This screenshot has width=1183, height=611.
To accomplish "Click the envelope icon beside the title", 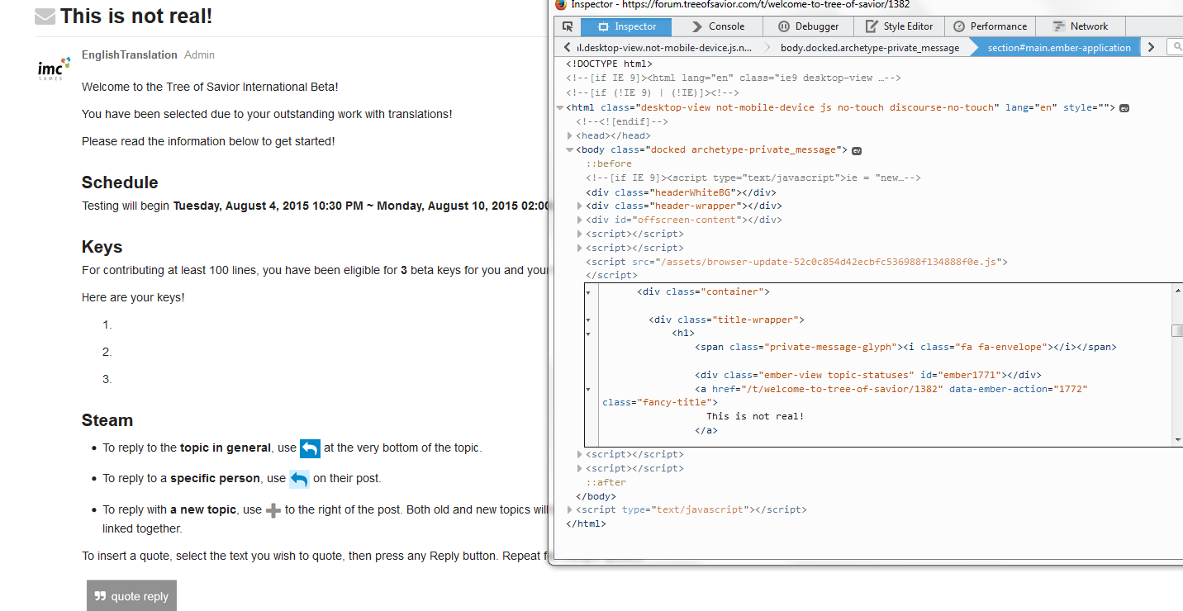I will click(x=45, y=17).
